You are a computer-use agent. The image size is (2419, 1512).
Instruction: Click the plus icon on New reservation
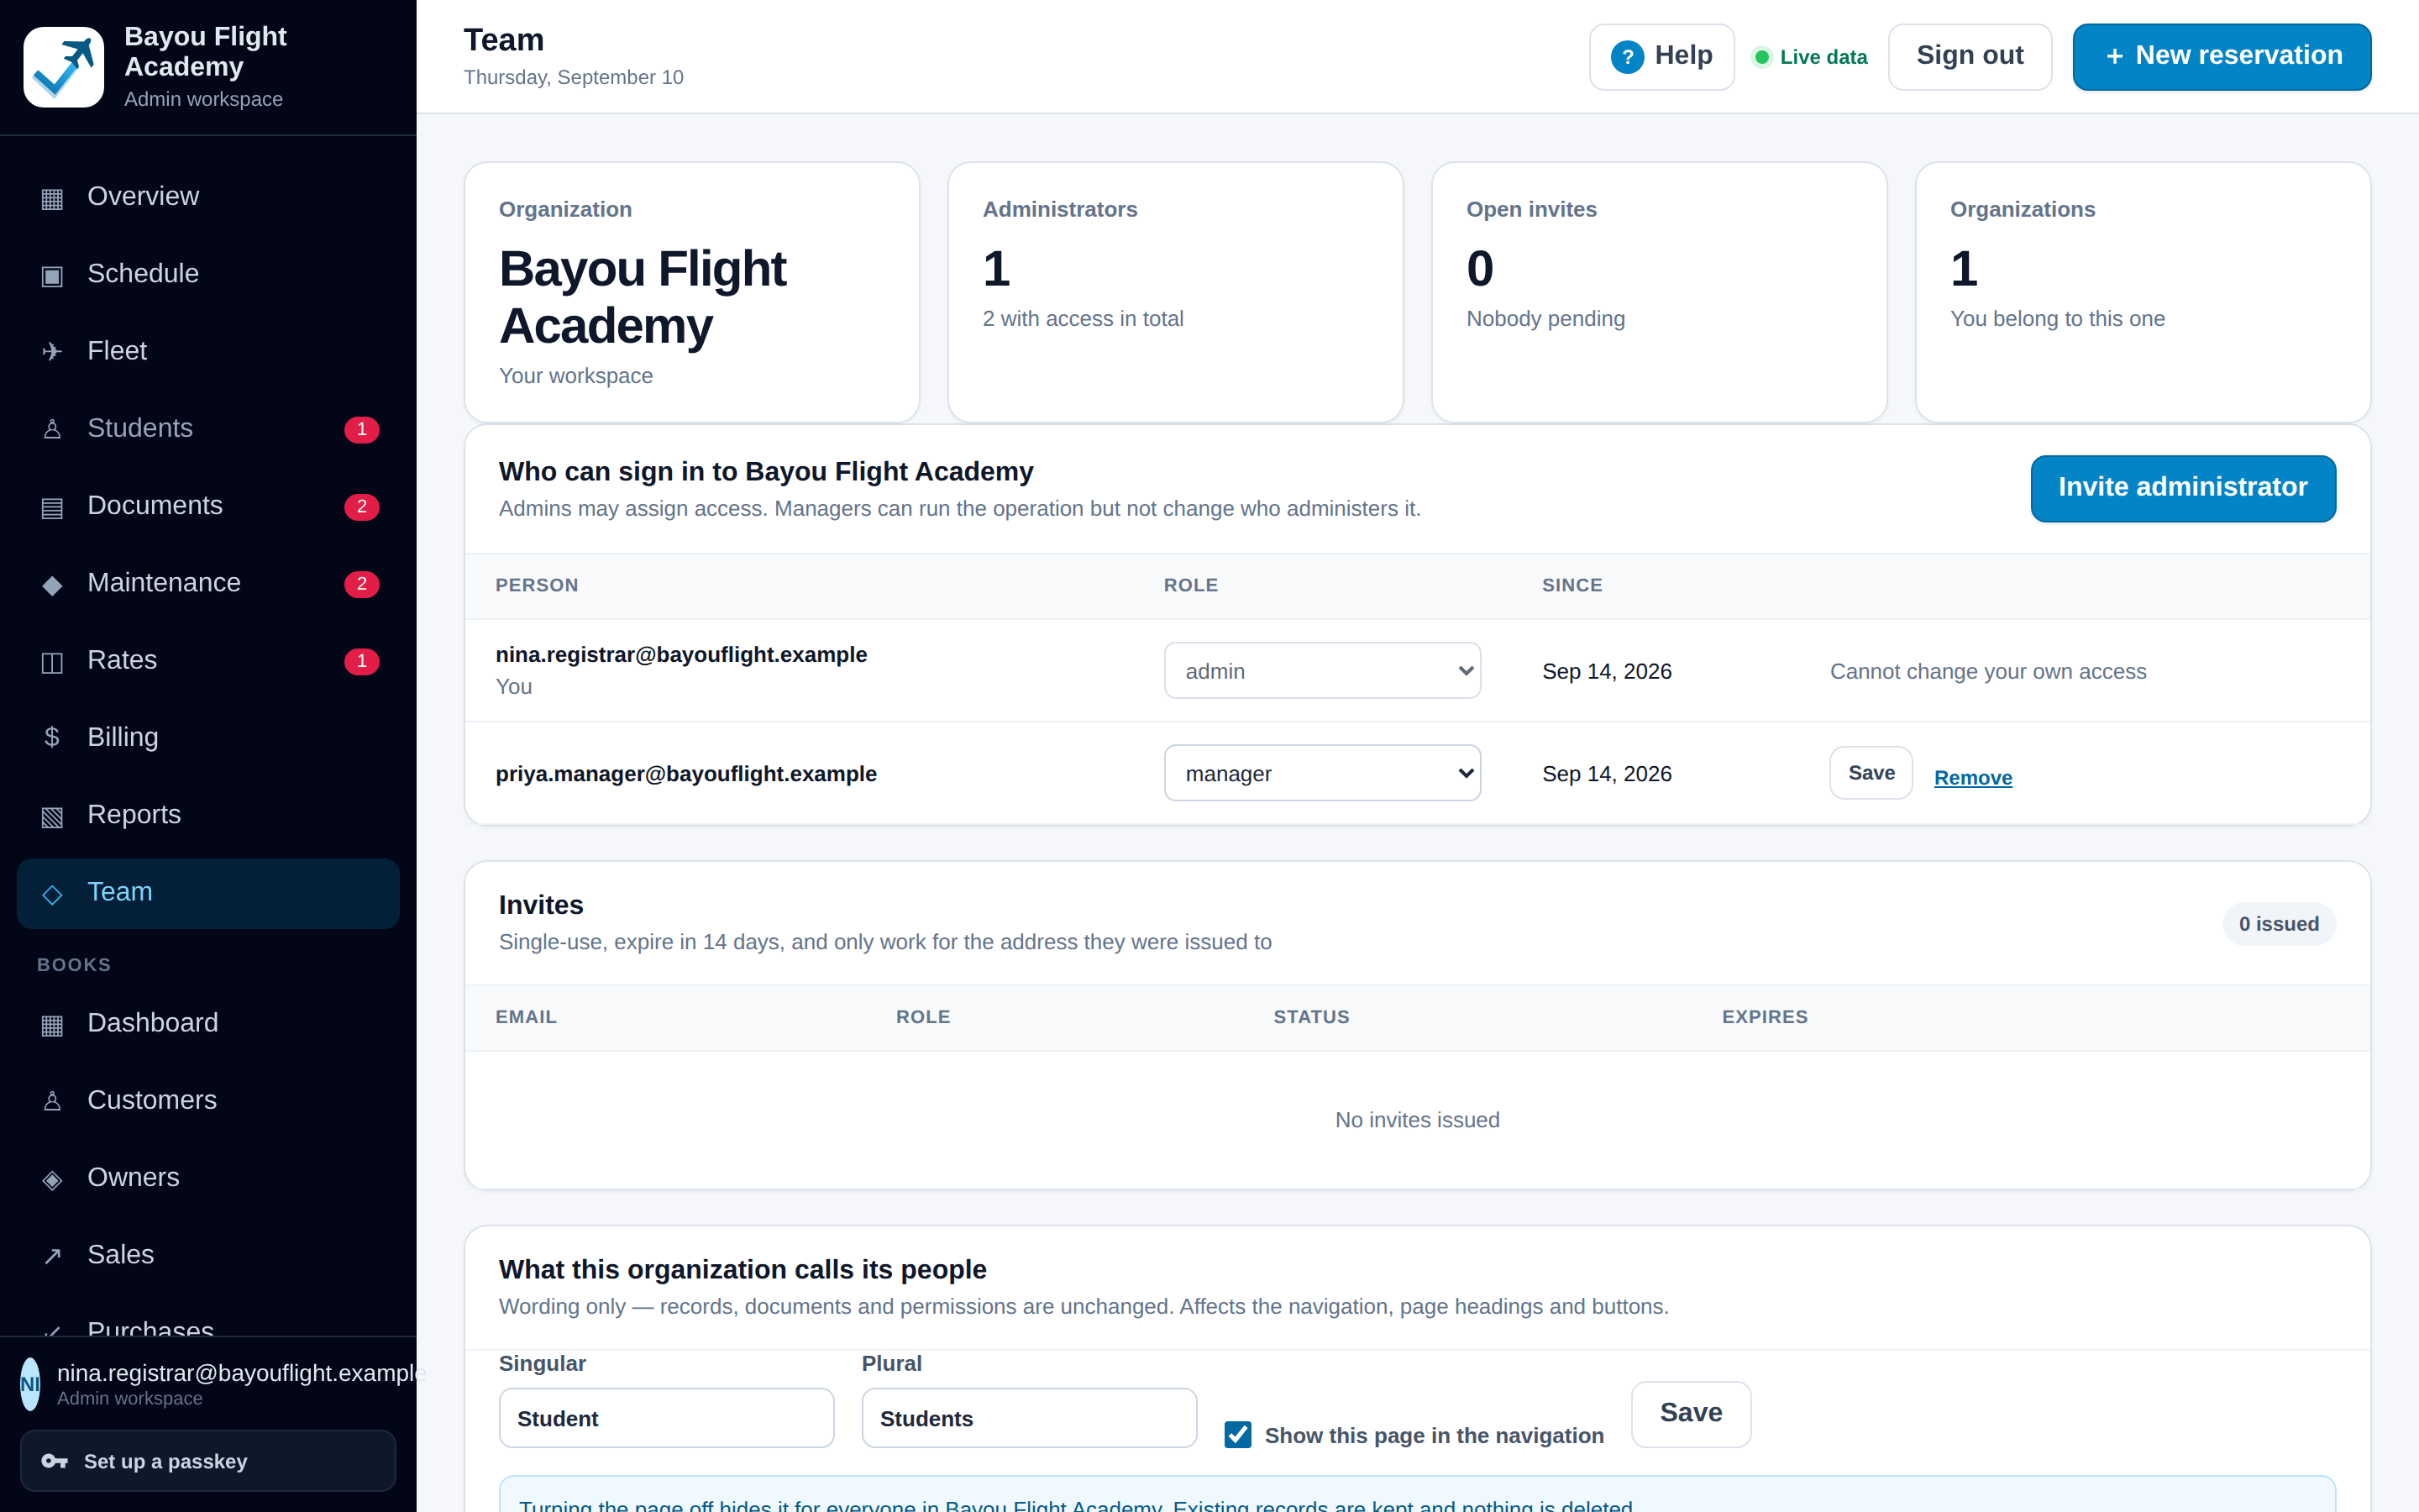tap(2114, 57)
